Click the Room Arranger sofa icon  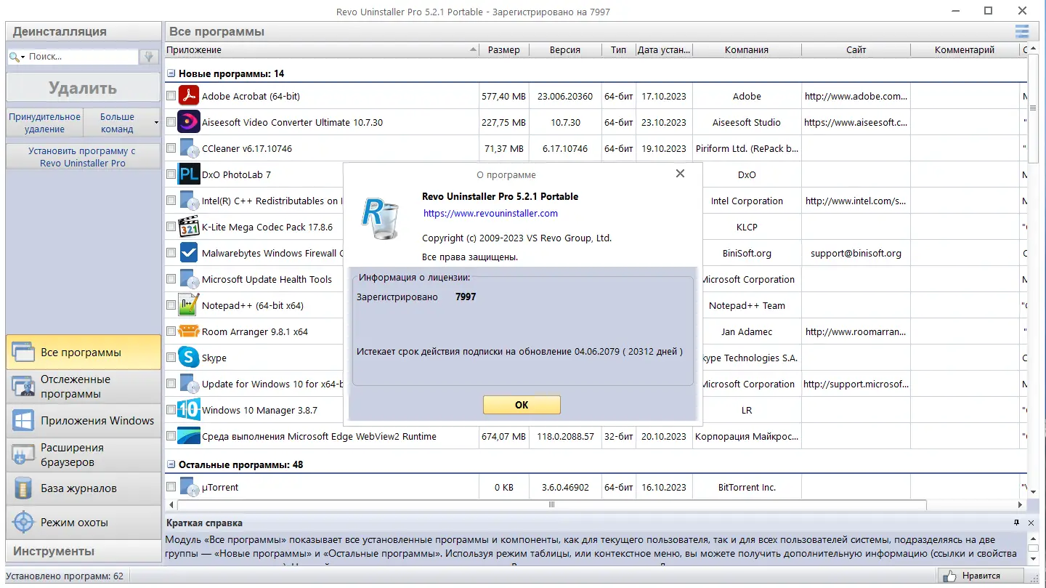(189, 331)
